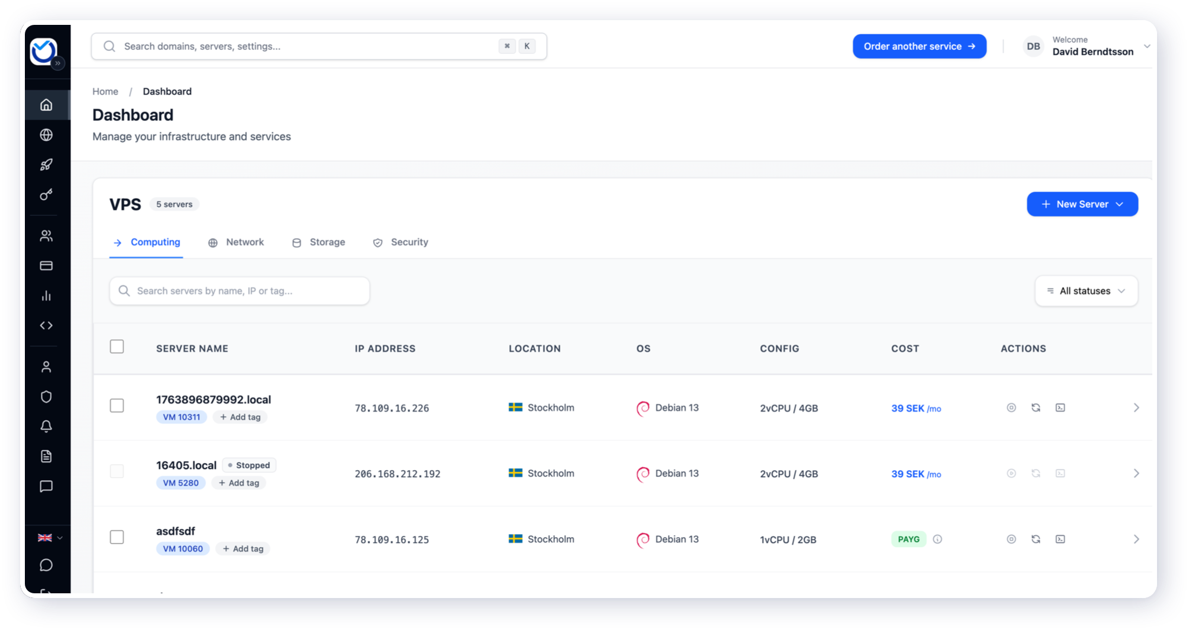Viewport: 1189px width, 630px height.
Task: Switch to the Security tab
Action: pos(401,242)
